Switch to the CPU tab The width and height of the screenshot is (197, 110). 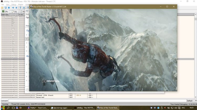[x=5, y=11]
